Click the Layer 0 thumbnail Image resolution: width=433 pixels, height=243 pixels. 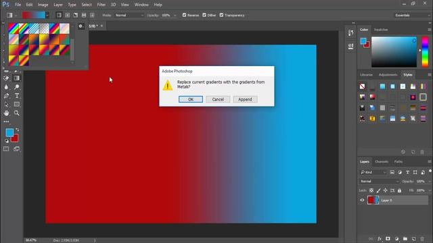click(x=373, y=200)
